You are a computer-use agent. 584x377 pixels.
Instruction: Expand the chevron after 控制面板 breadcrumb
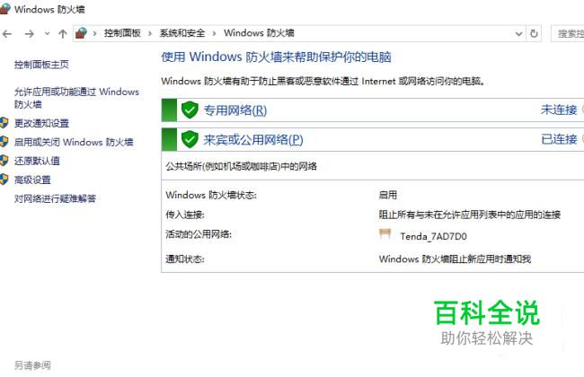(150, 33)
